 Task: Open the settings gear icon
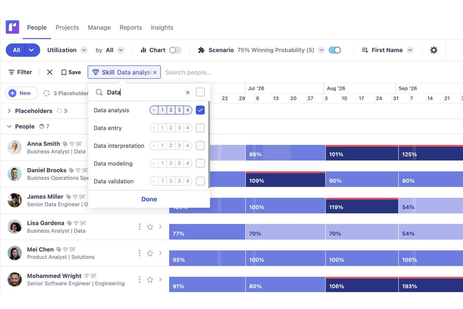(x=434, y=50)
